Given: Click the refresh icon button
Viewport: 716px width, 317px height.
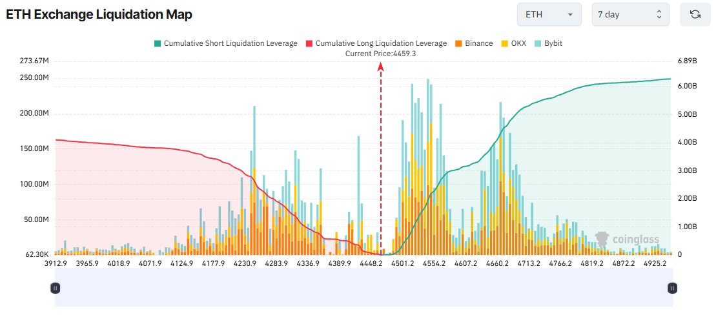Looking at the screenshot, I should [695, 14].
